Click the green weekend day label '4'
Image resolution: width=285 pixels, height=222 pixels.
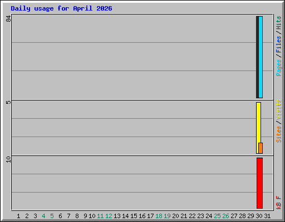(43, 216)
